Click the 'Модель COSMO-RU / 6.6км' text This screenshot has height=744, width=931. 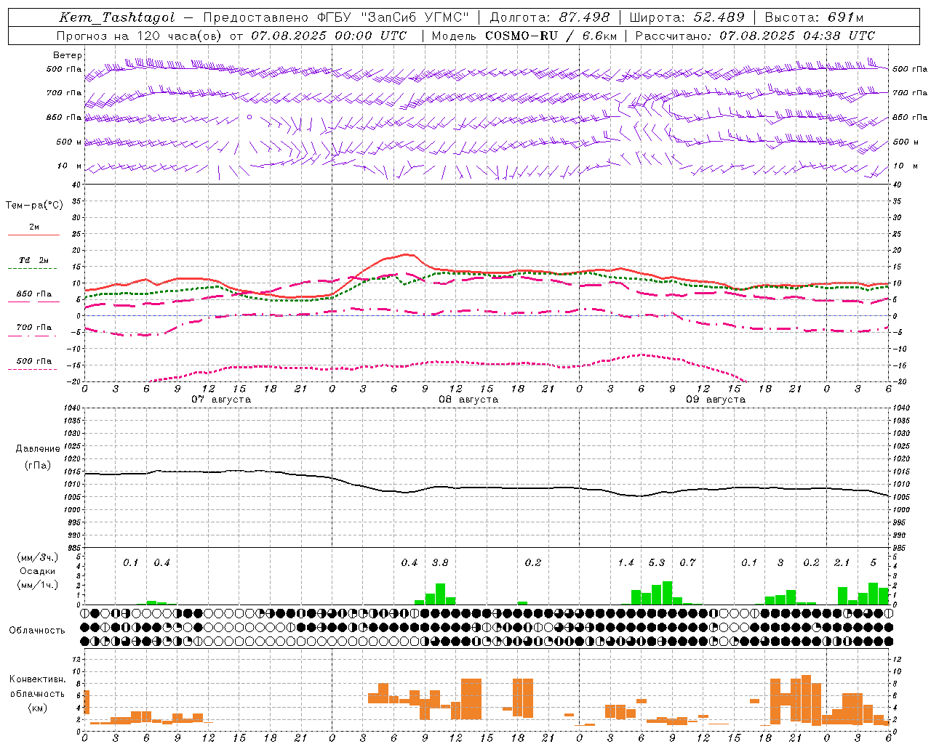pos(524,36)
